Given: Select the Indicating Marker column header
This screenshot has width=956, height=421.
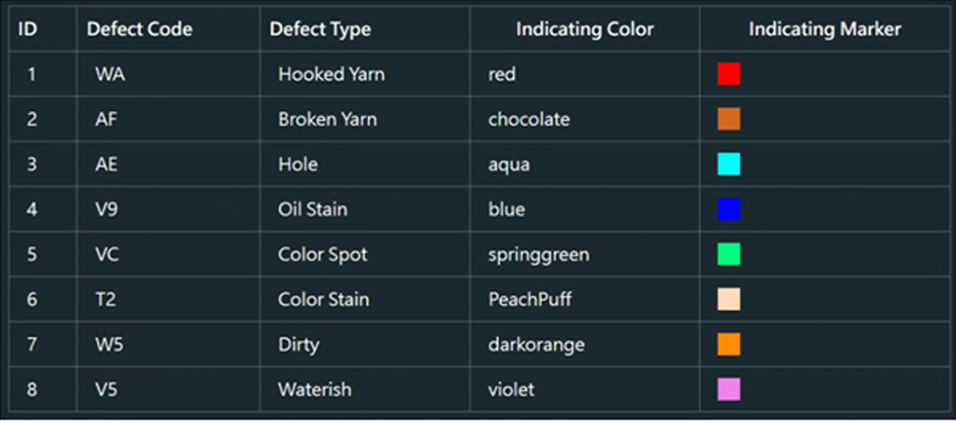Looking at the screenshot, I should [x=824, y=30].
